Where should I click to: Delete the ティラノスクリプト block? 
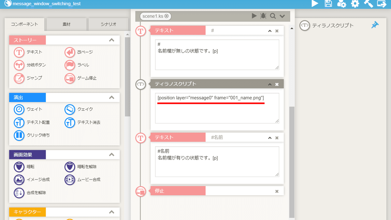277,84
